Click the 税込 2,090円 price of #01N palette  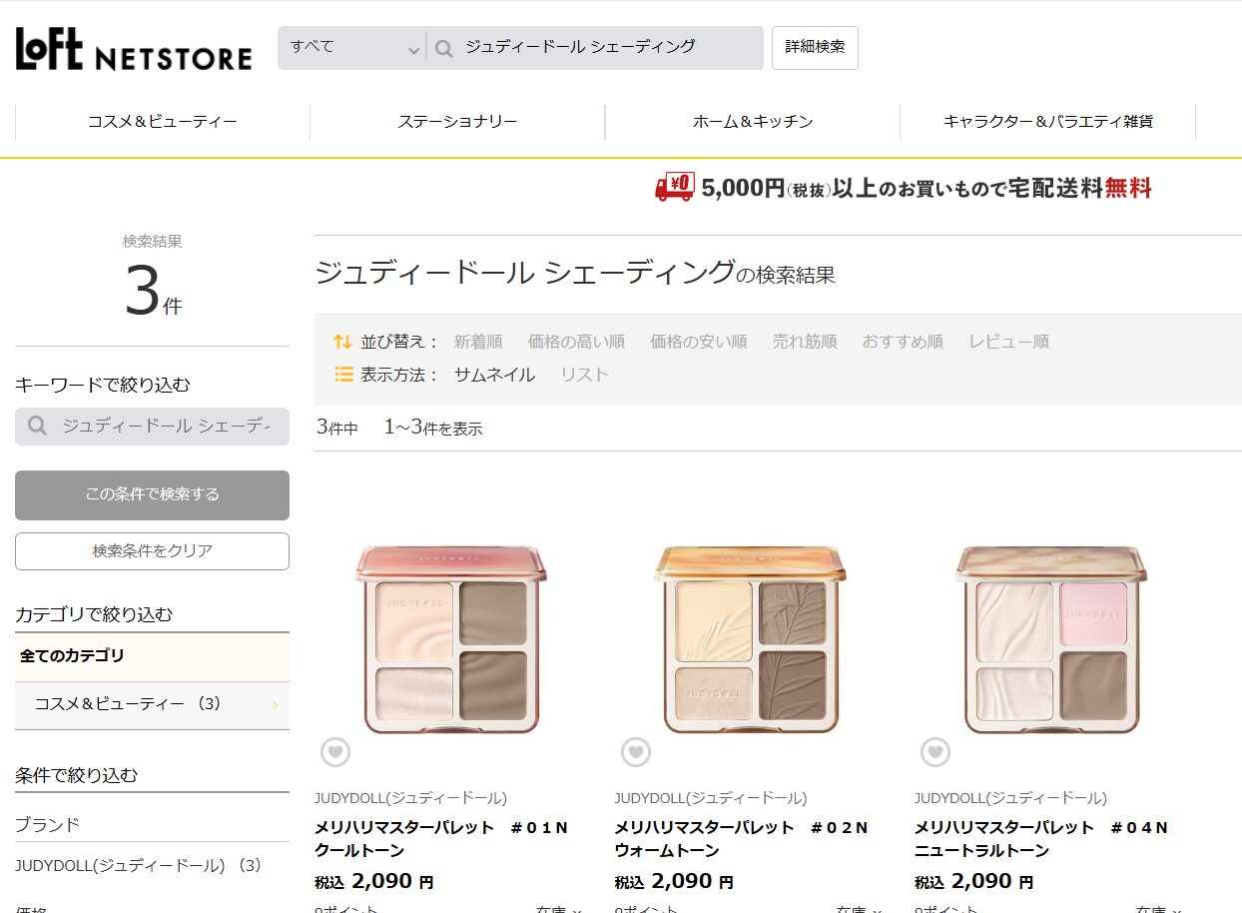(x=374, y=882)
